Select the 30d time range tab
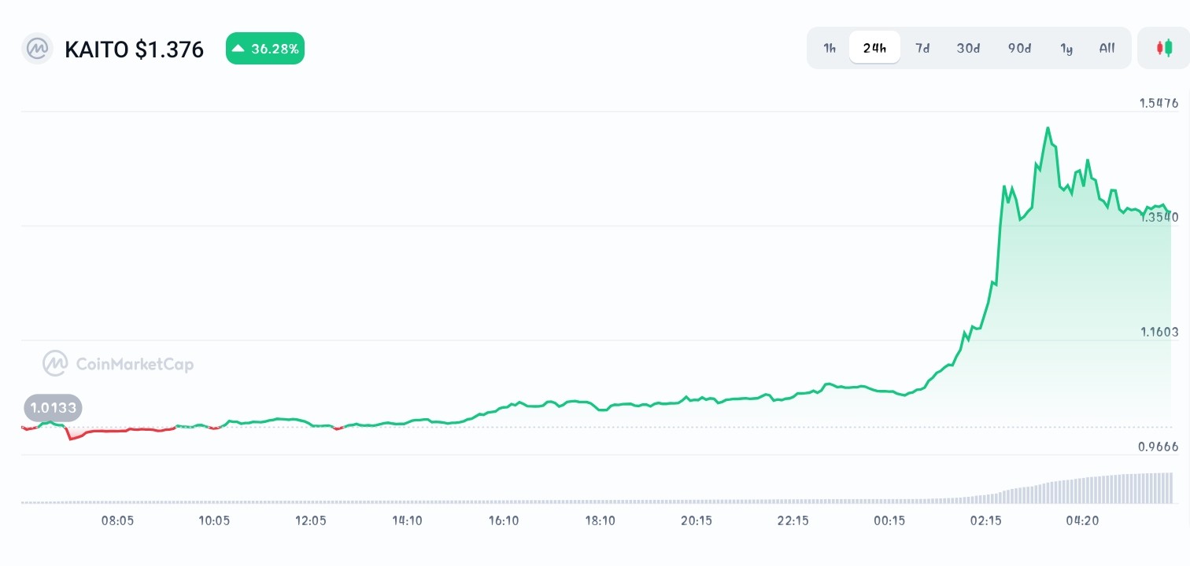The width and height of the screenshot is (1190, 566). [x=968, y=48]
